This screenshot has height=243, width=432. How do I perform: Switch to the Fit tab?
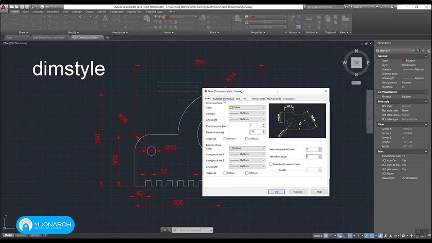245,99
